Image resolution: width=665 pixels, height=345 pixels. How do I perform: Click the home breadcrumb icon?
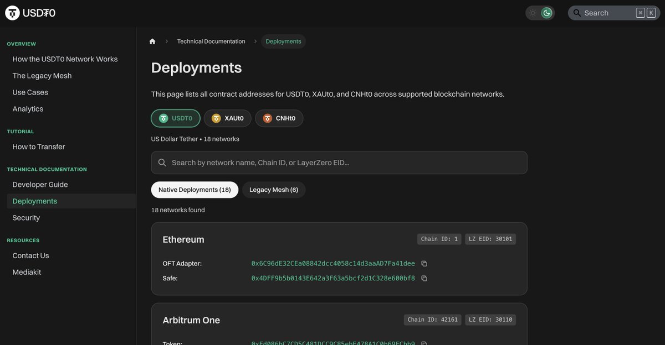point(152,41)
